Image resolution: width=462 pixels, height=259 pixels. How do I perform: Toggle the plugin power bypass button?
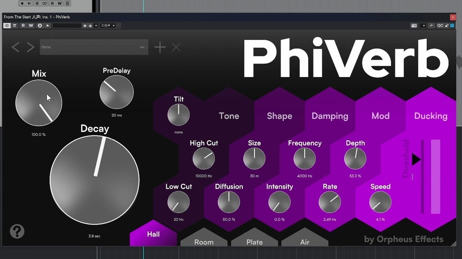coord(7,26)
